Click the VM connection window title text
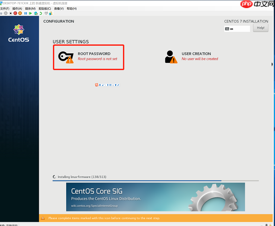This screenshot has width=275, height=226. (x=35, y=3)
